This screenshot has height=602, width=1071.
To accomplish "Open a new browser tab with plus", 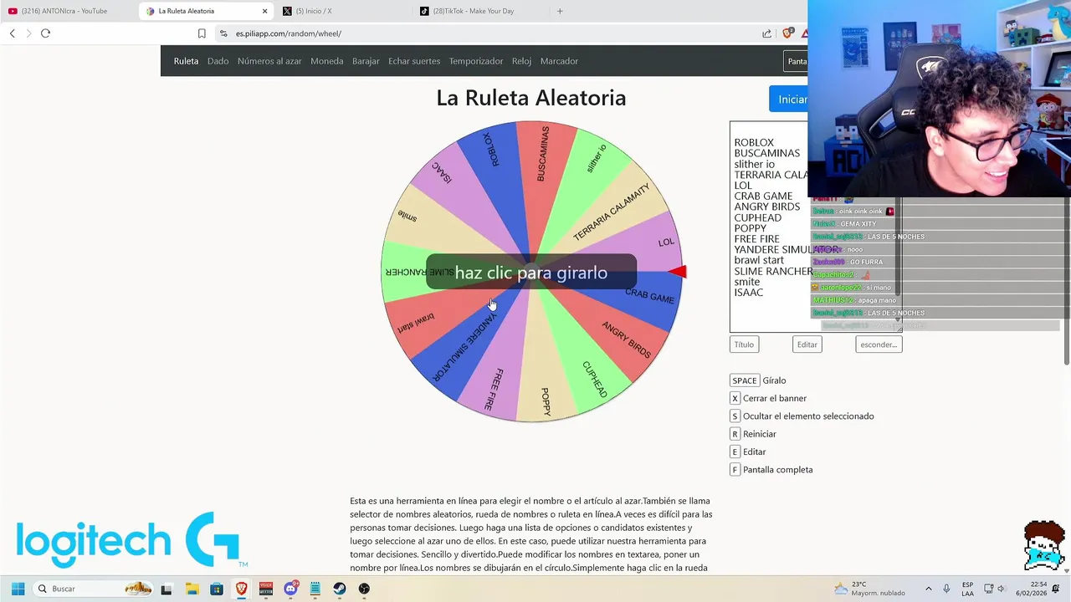I will point(560,11).
